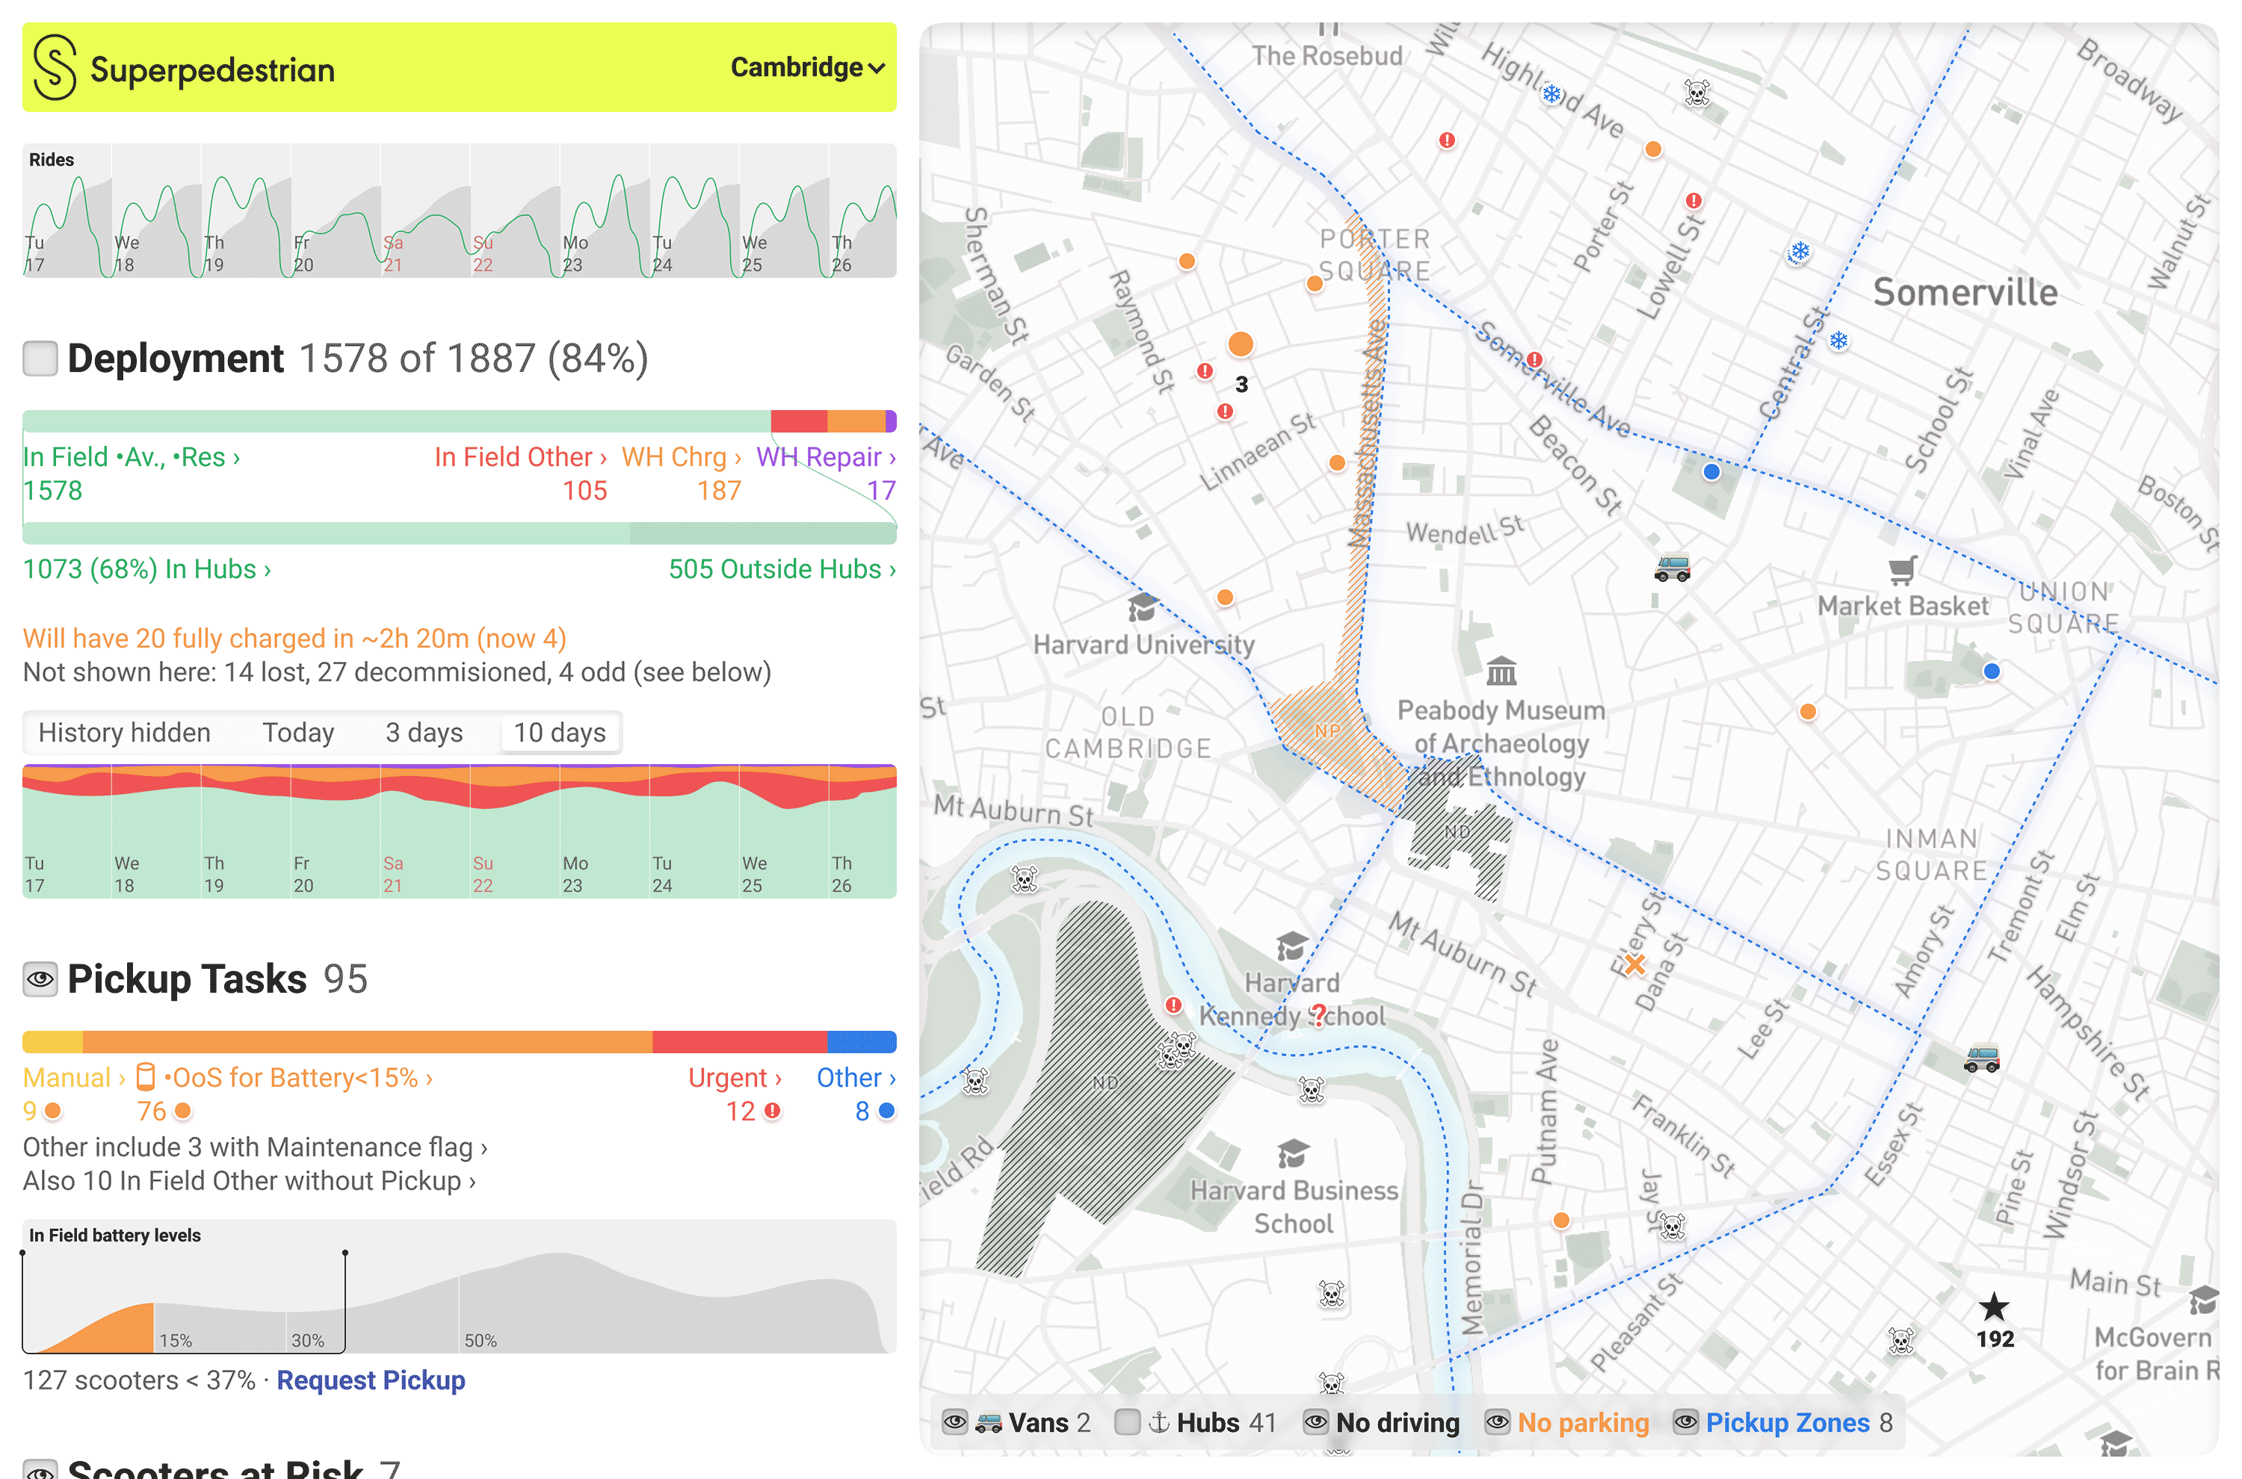The width and height of the screenshot is (2242, 1479).
Task: Click the battery levels 30% marker handle
Action: (x=345, y=1253)
